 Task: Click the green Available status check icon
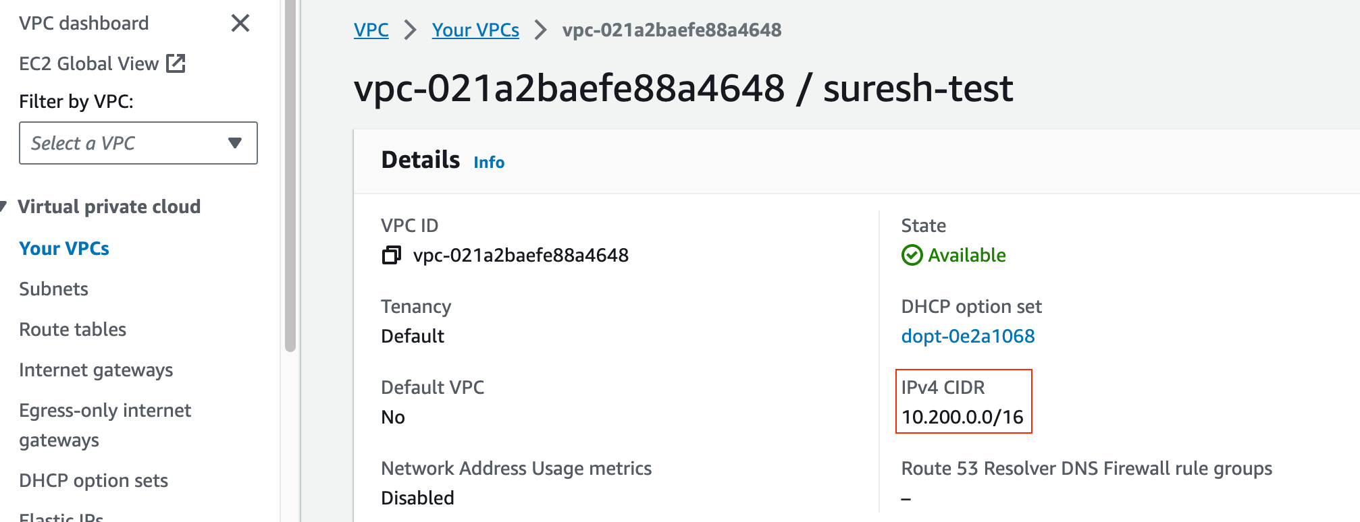click(x=912, y=255)
